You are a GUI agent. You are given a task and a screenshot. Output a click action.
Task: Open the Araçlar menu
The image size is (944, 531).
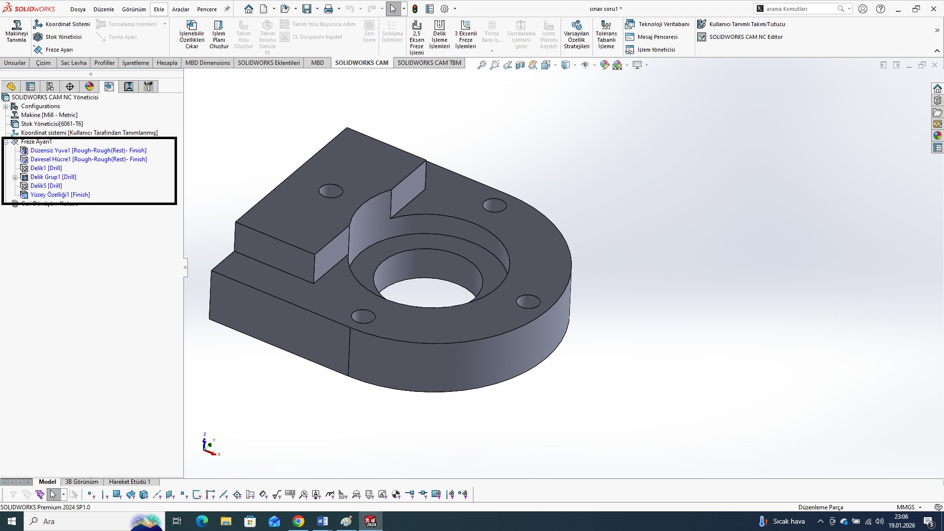coord(180,9)
